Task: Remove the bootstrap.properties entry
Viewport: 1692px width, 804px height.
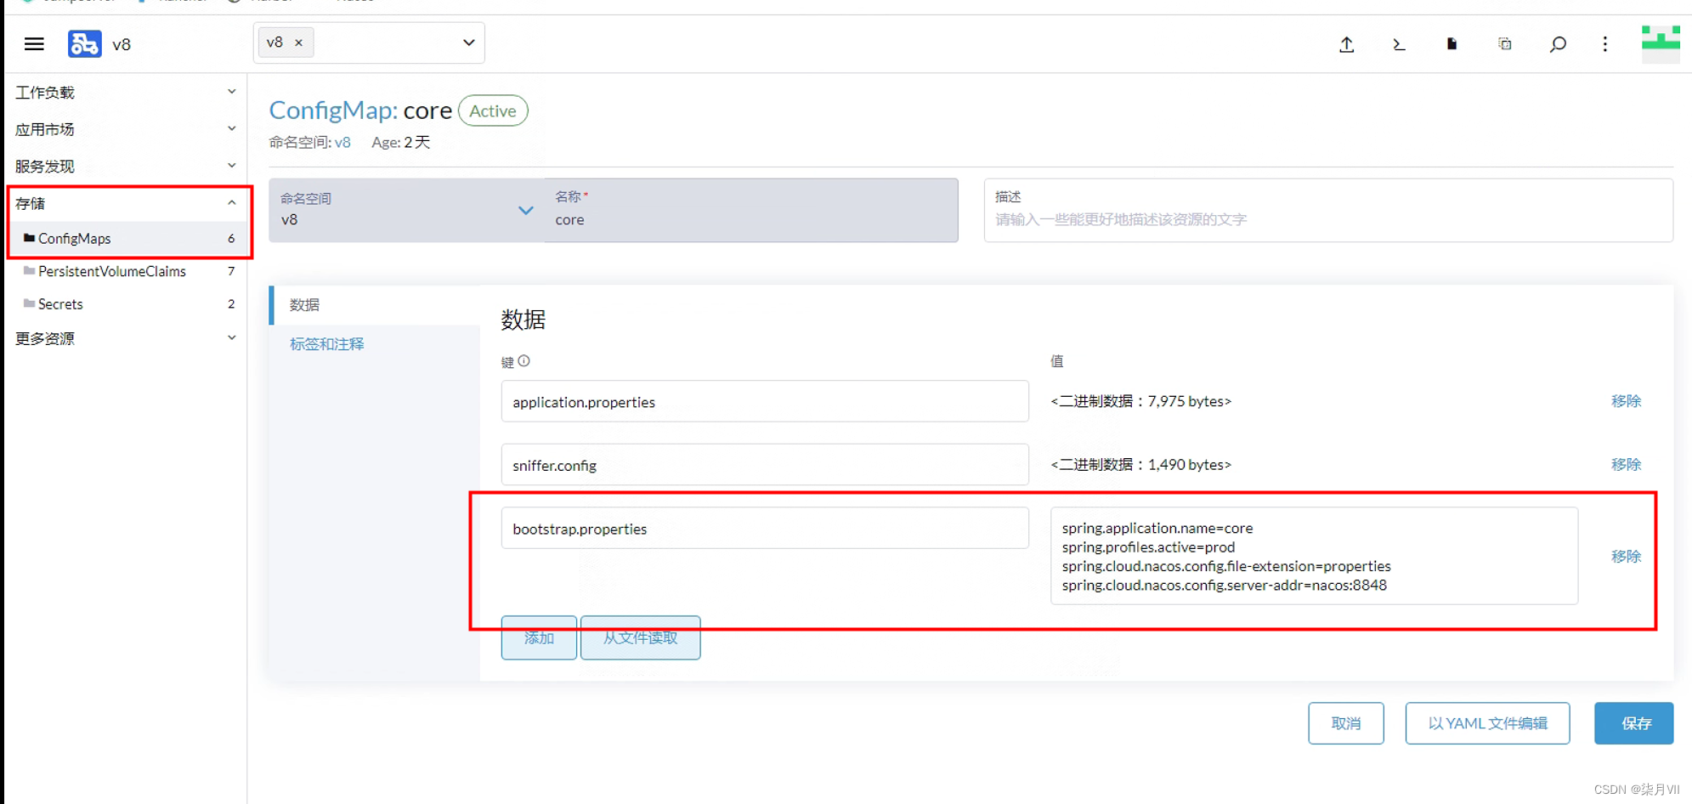Action: click(1626, 556)
